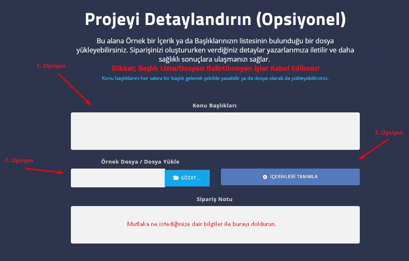Click the red arrow pointing to Konu Başlıkları
409x261 pixels.
point(74,89)
